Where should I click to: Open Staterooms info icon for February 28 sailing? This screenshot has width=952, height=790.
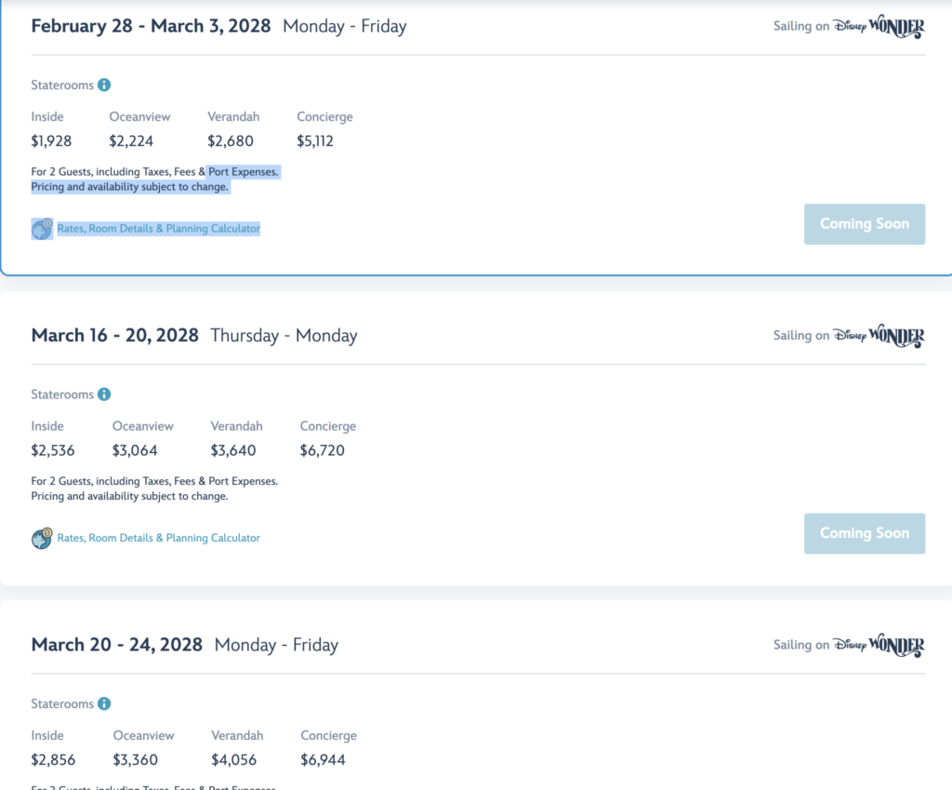coord(104,85)
